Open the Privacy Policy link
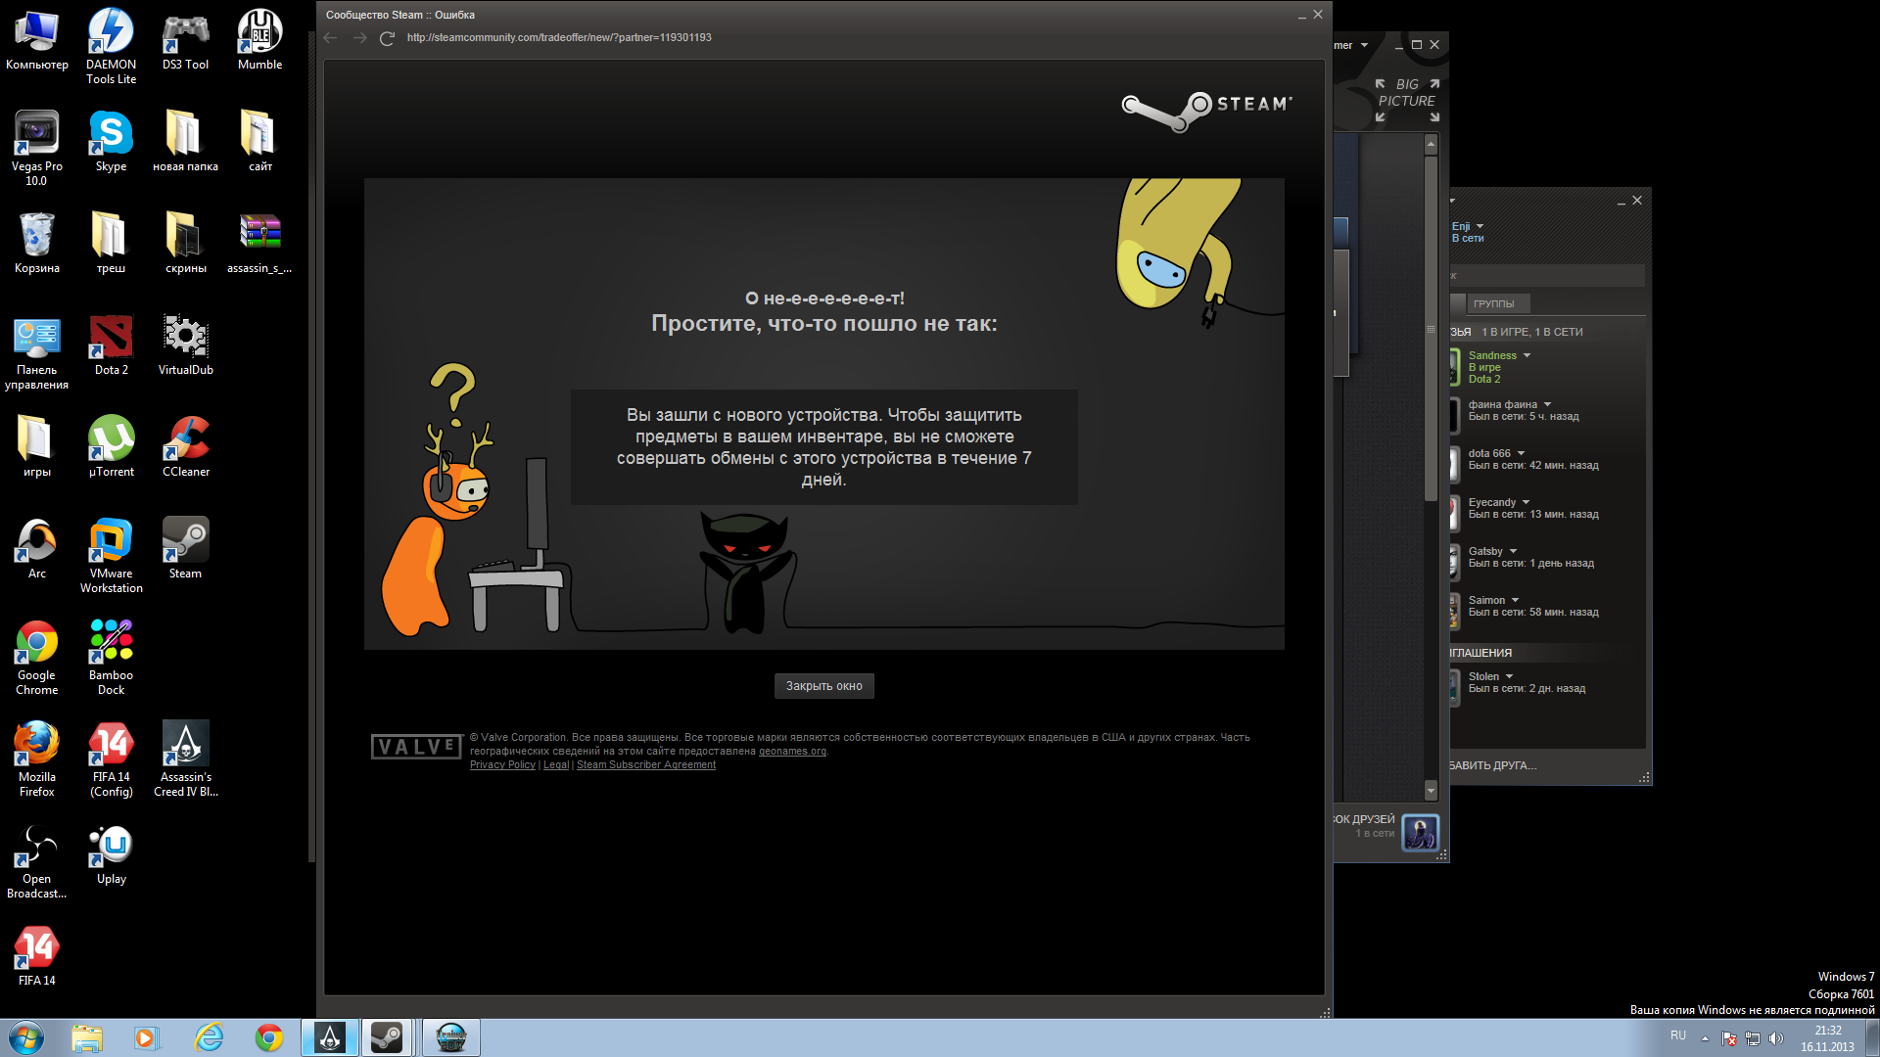Image resolution: width=1880 pixels, height=1057 pixels. [x=502, y=765]
